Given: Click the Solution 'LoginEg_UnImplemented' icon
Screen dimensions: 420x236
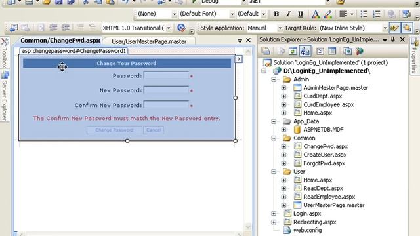Looking at the screenshot, I should point(267,63).
